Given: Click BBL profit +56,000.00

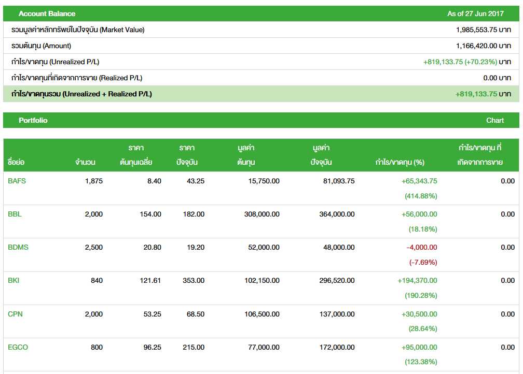Looking at the screenshot, I should 419,214.
